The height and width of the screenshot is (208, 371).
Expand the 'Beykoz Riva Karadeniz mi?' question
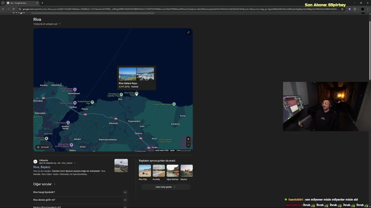(80, 207)
